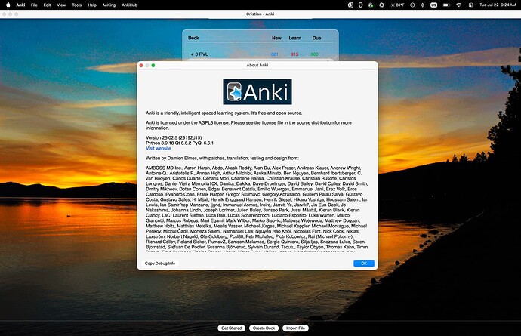Viewport: 521px width, 336px height.
Task: Click the screen recording dot-circle icon
Action: 412,5
